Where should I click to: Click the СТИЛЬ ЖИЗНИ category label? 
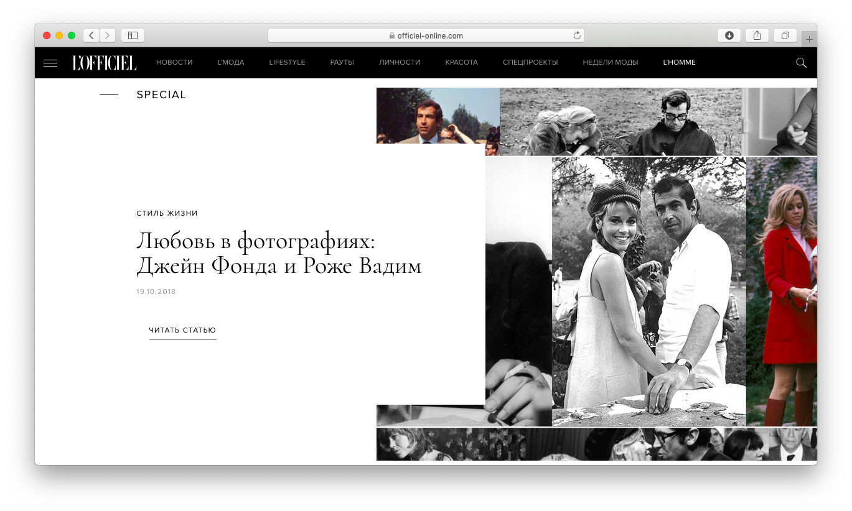point(167,213)
